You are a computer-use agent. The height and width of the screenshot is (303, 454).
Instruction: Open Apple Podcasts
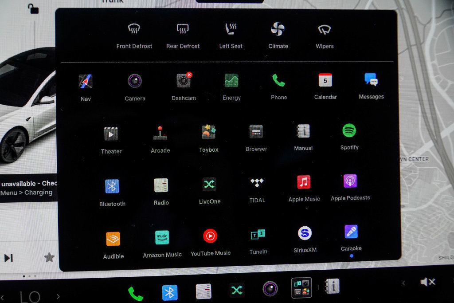[350, 187]
